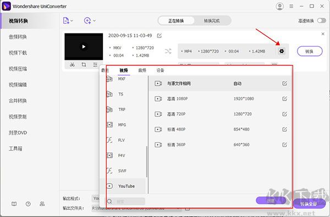This screenshot has width=330, height=217.
Task: Click the crop icon under video thumbnail
Action: point(84,65)
